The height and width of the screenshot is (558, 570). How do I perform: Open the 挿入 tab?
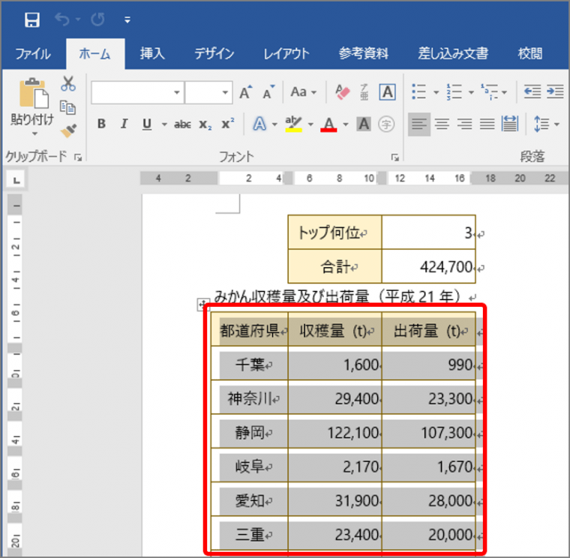pos(152,54)
